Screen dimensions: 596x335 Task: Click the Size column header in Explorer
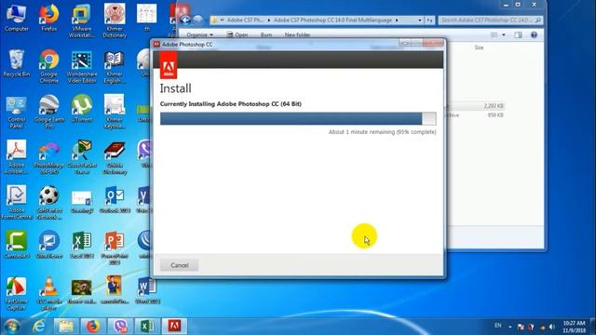coord(479,47)
